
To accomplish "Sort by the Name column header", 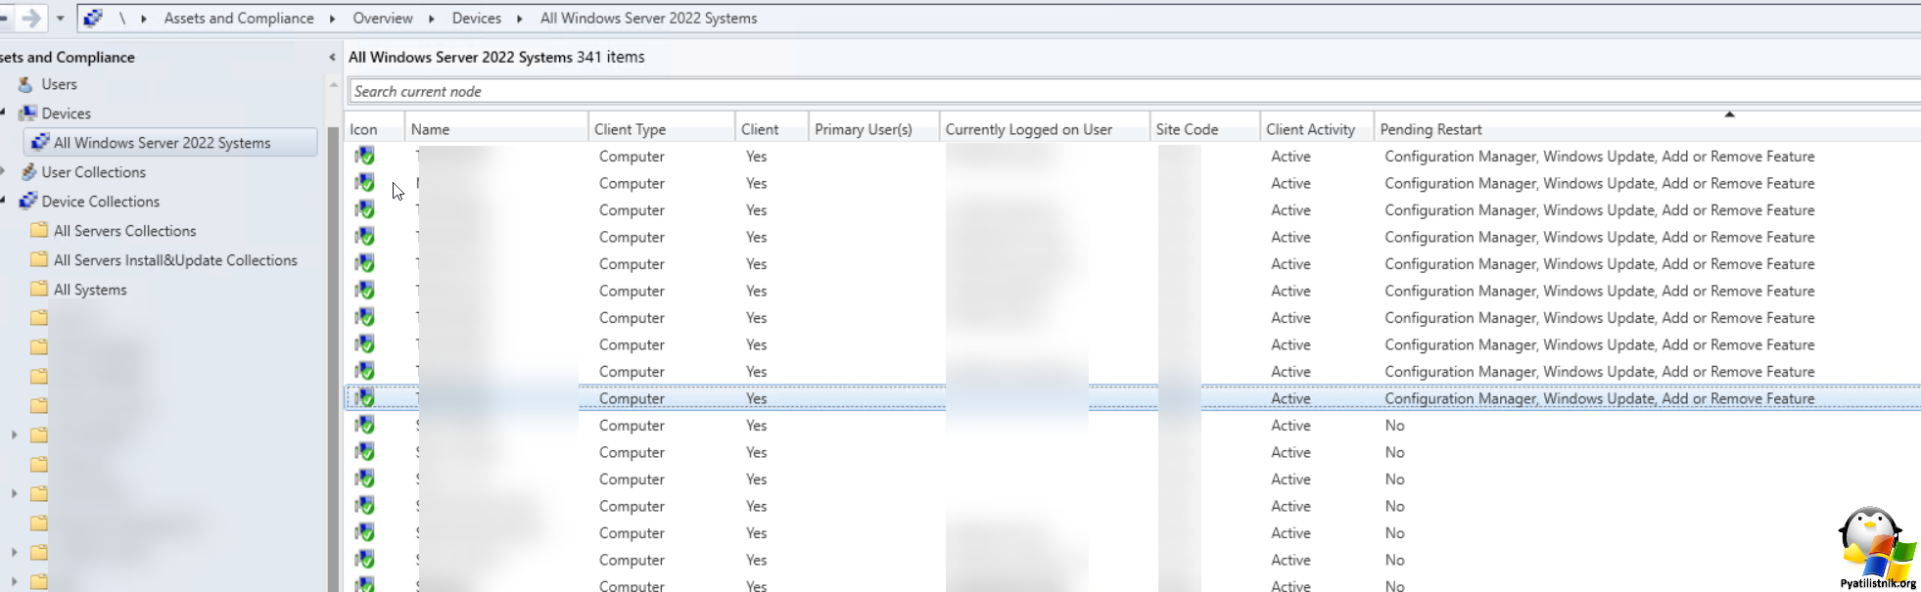I will click(x=495, y=129).
